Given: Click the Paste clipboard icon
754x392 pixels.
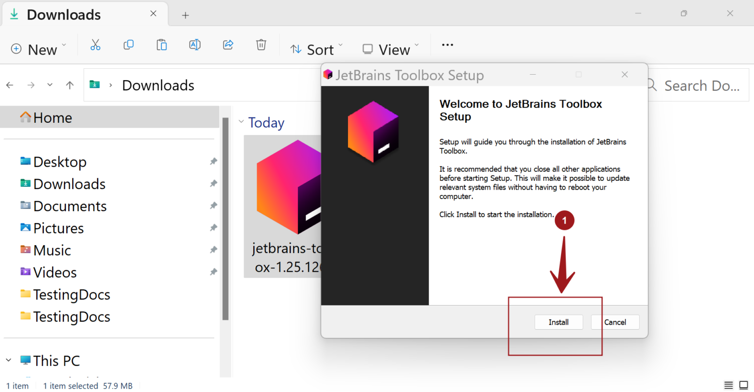Looking at the screenshot, I should click(x=162, y=45).
